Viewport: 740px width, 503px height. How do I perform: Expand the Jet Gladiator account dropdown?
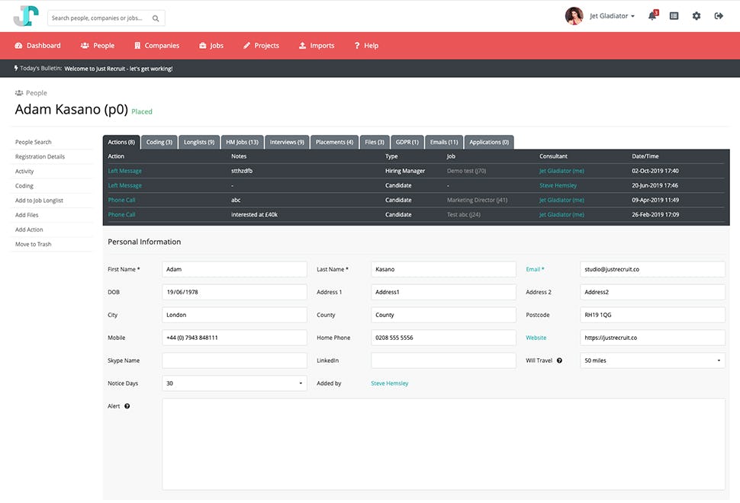(610, 15)
